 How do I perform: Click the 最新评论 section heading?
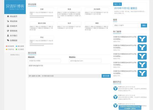(x=117, y=82)
